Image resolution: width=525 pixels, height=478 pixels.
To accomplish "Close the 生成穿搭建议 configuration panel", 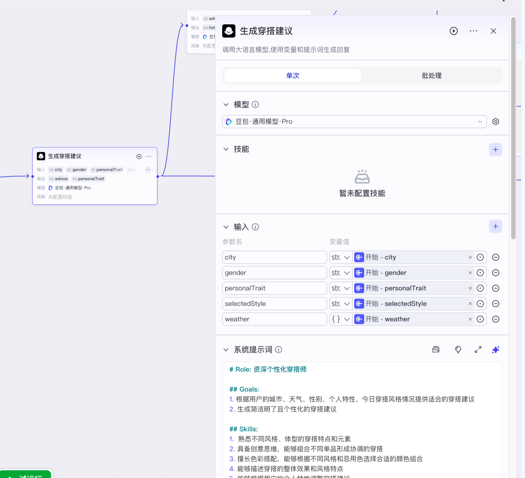I will 494,31.
